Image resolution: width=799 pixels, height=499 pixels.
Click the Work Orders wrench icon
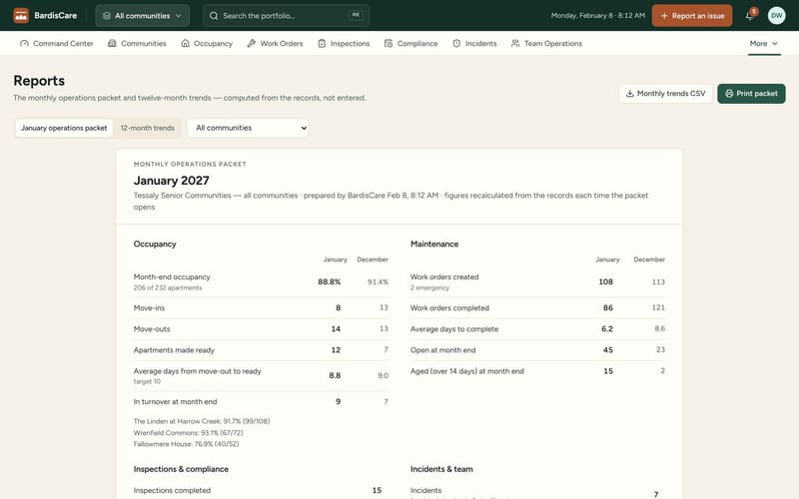click(252, 43)
